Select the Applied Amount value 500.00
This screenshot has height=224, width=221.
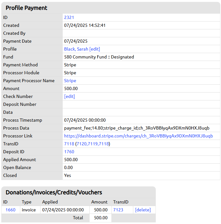[71, 160]
